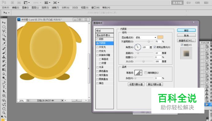Screen dimensions: 212x121
Task: Expand the 等高线 contour picker arrow
Action: [x=141, y=73]
